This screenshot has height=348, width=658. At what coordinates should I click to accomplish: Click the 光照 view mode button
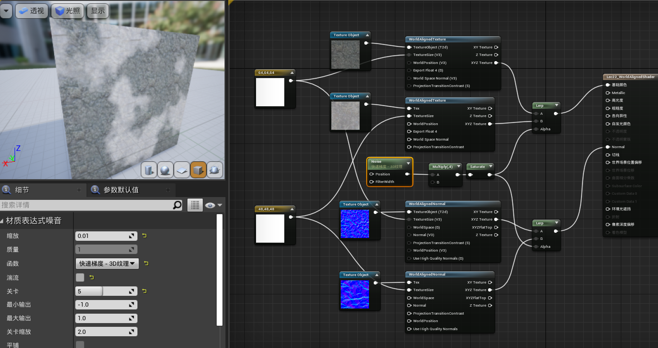click(x=67, y=11)
